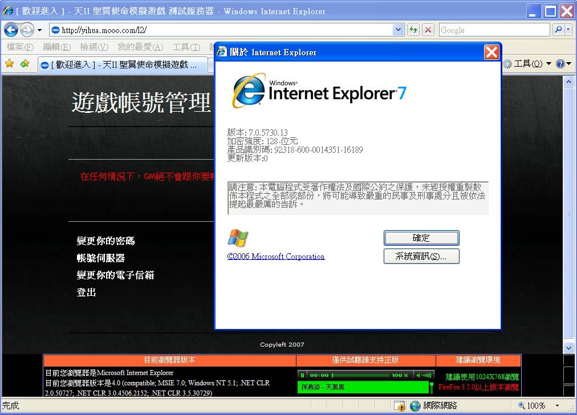Click the 登出 logout link
Screen dimensions: 577x415
tap(86, 292)
